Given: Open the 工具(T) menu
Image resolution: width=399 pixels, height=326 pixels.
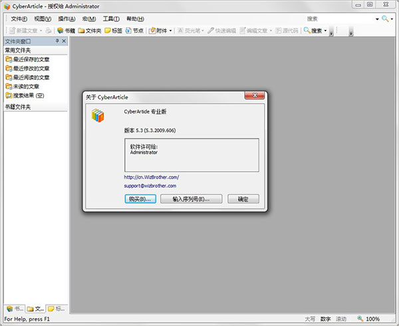Looking at the screenshot, I should [111, 19].
